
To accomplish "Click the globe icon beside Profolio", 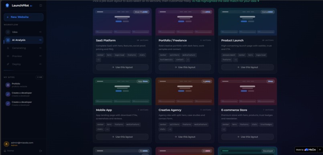I will 8,85.
